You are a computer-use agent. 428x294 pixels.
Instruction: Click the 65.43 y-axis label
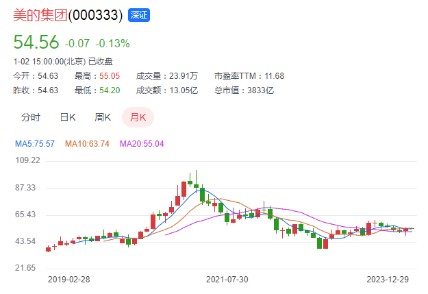point(25,215)
